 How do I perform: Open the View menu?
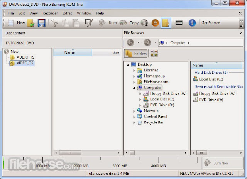coord(34,13)
